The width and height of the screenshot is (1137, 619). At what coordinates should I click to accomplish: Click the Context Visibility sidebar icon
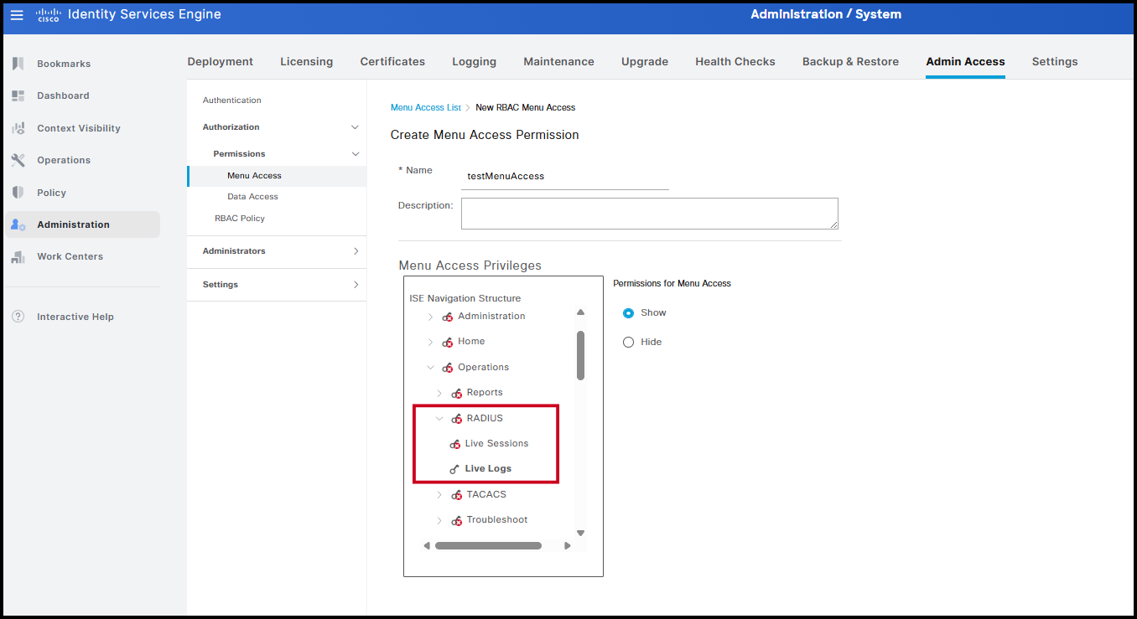(x=18, y=128)
